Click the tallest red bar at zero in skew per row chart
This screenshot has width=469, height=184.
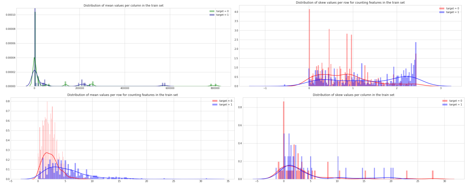[x=309, y=47]
